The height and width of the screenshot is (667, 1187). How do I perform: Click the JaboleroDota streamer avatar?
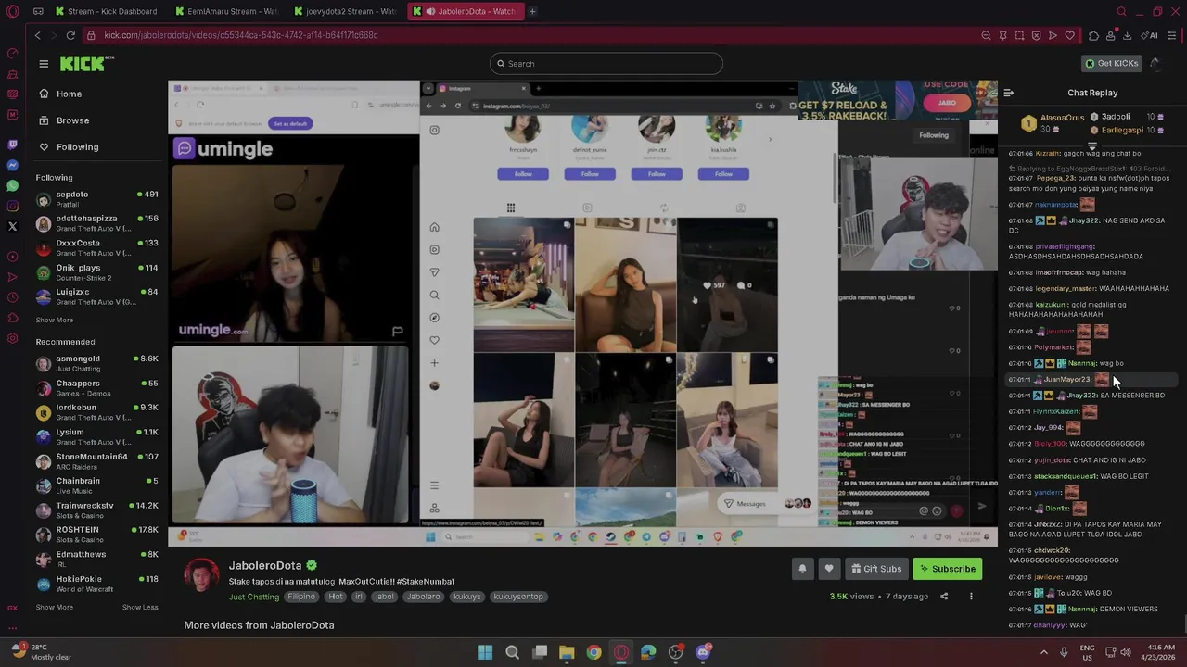tap(201, 575)
